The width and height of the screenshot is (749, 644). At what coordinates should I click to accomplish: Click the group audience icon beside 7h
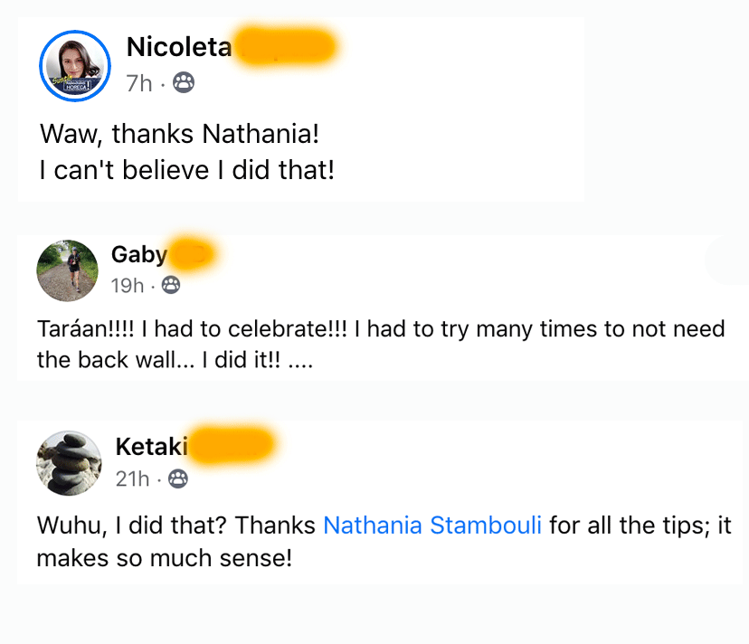click(184, 84)
